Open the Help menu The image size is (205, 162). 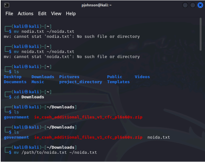tap(71, 14)
